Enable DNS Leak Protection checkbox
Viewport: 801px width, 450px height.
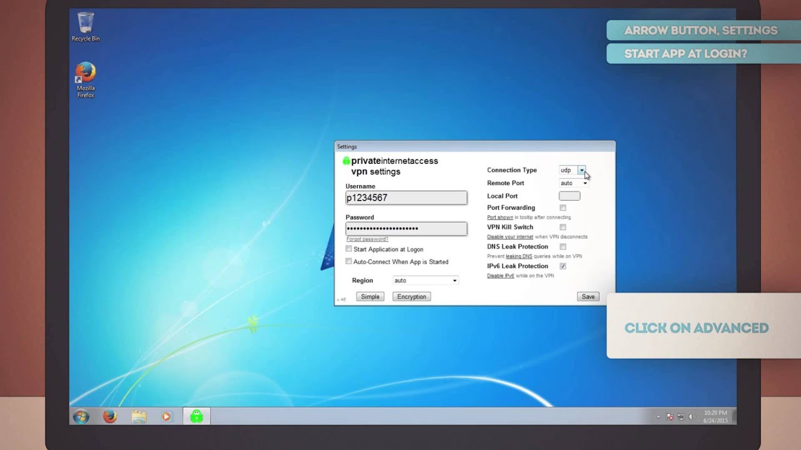[x=563, y=246]
